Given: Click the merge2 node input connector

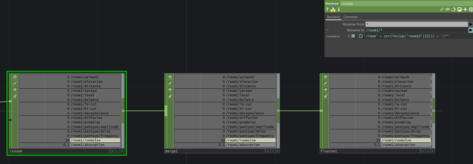Looking at the screenshot, I should (x=166, y=111).
